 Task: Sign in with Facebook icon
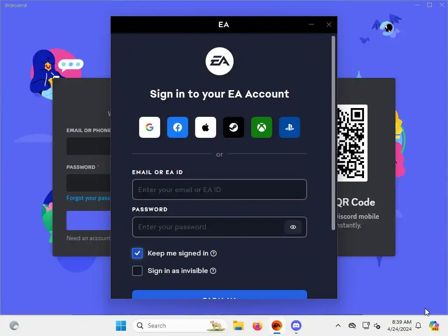178,127
